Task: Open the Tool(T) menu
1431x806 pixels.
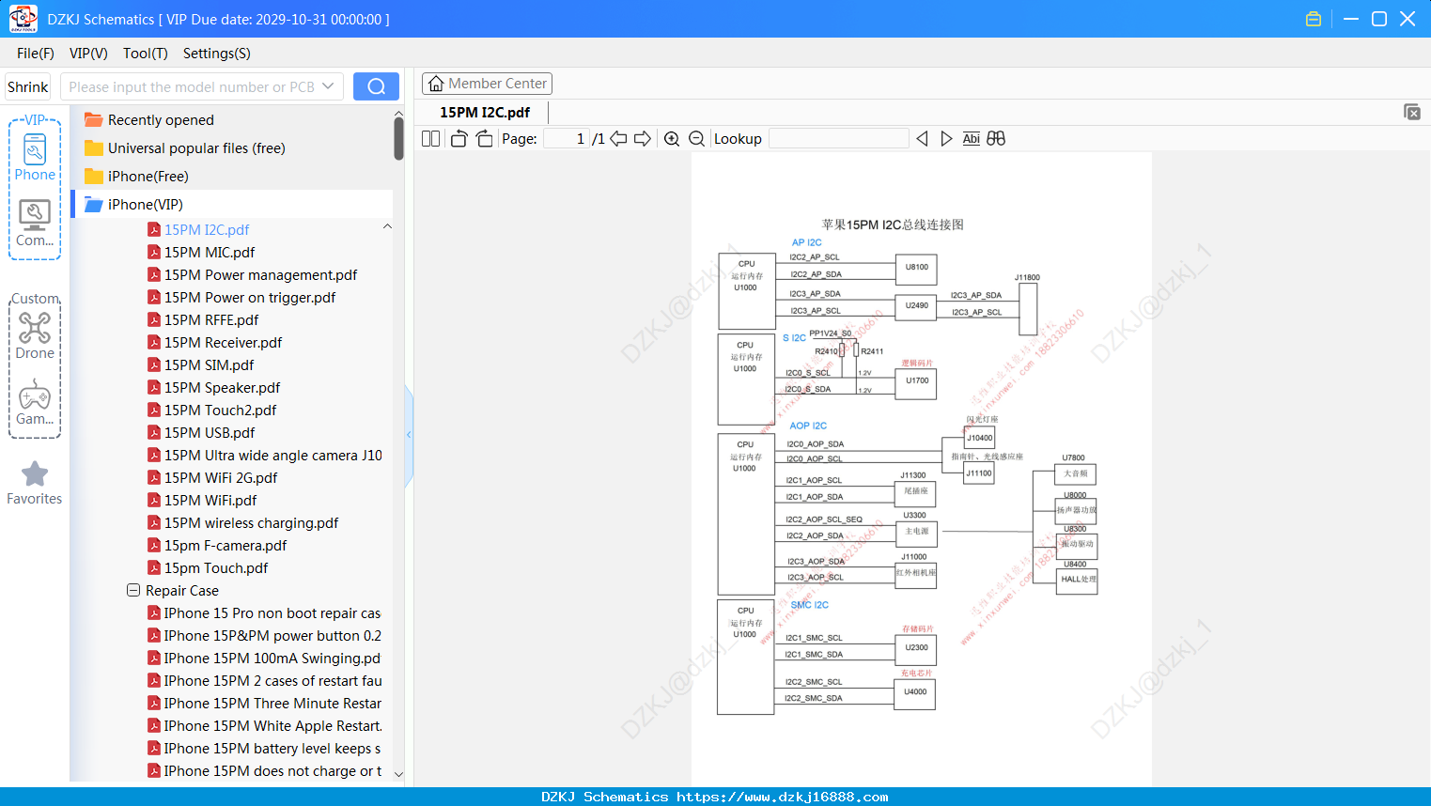Action: tap(146, 54)
